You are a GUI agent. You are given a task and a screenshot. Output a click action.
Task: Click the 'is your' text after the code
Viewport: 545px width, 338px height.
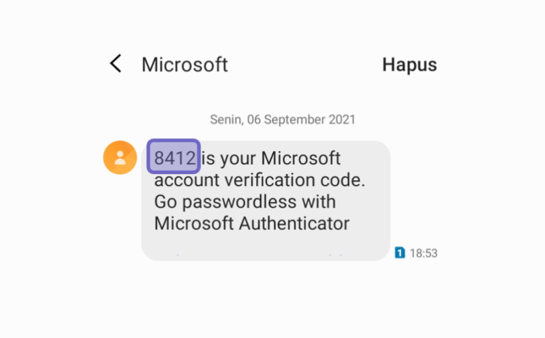[x=228, y=159]
